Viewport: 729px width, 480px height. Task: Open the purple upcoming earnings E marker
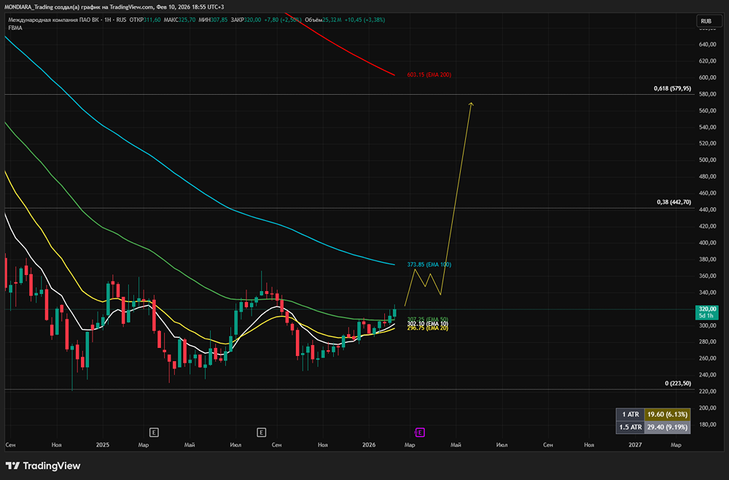pos(419,433)
